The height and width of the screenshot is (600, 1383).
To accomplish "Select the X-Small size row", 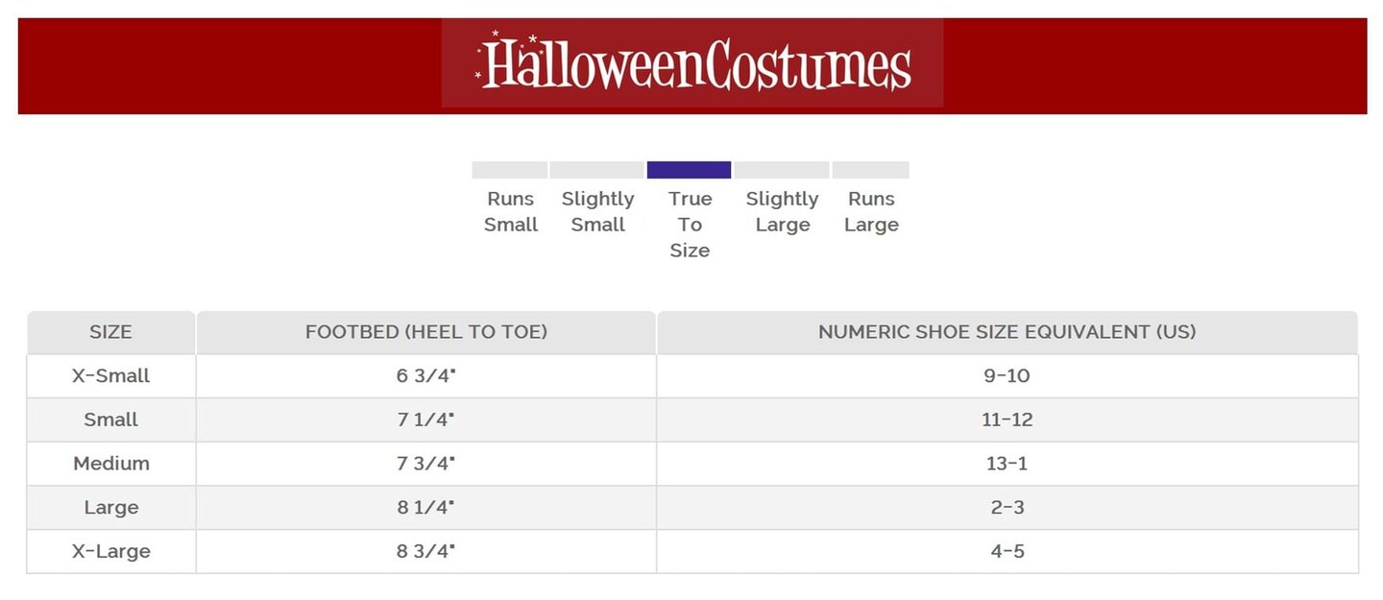I will [x=110, y=376].
